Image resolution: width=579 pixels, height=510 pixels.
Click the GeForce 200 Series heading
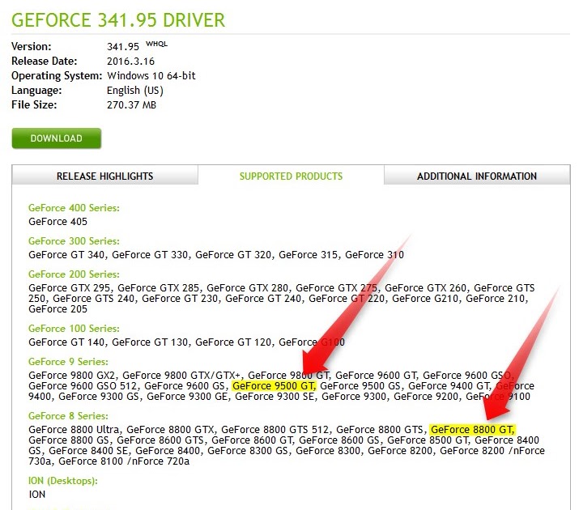tap(74, 274)
